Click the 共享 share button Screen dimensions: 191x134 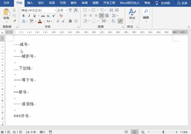coord(182,3)
